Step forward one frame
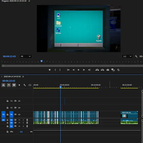The width and height of the screenshot is (143, 143). click(x=84, y=70)
